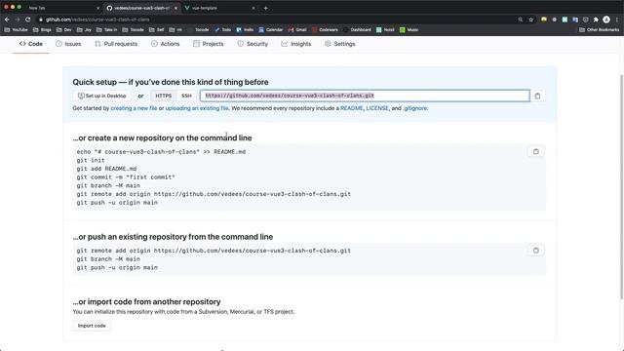The width and height of the screenshot is (624, 351).
Task: Copy the push-existing-repository commands
Action: (535, 251)
